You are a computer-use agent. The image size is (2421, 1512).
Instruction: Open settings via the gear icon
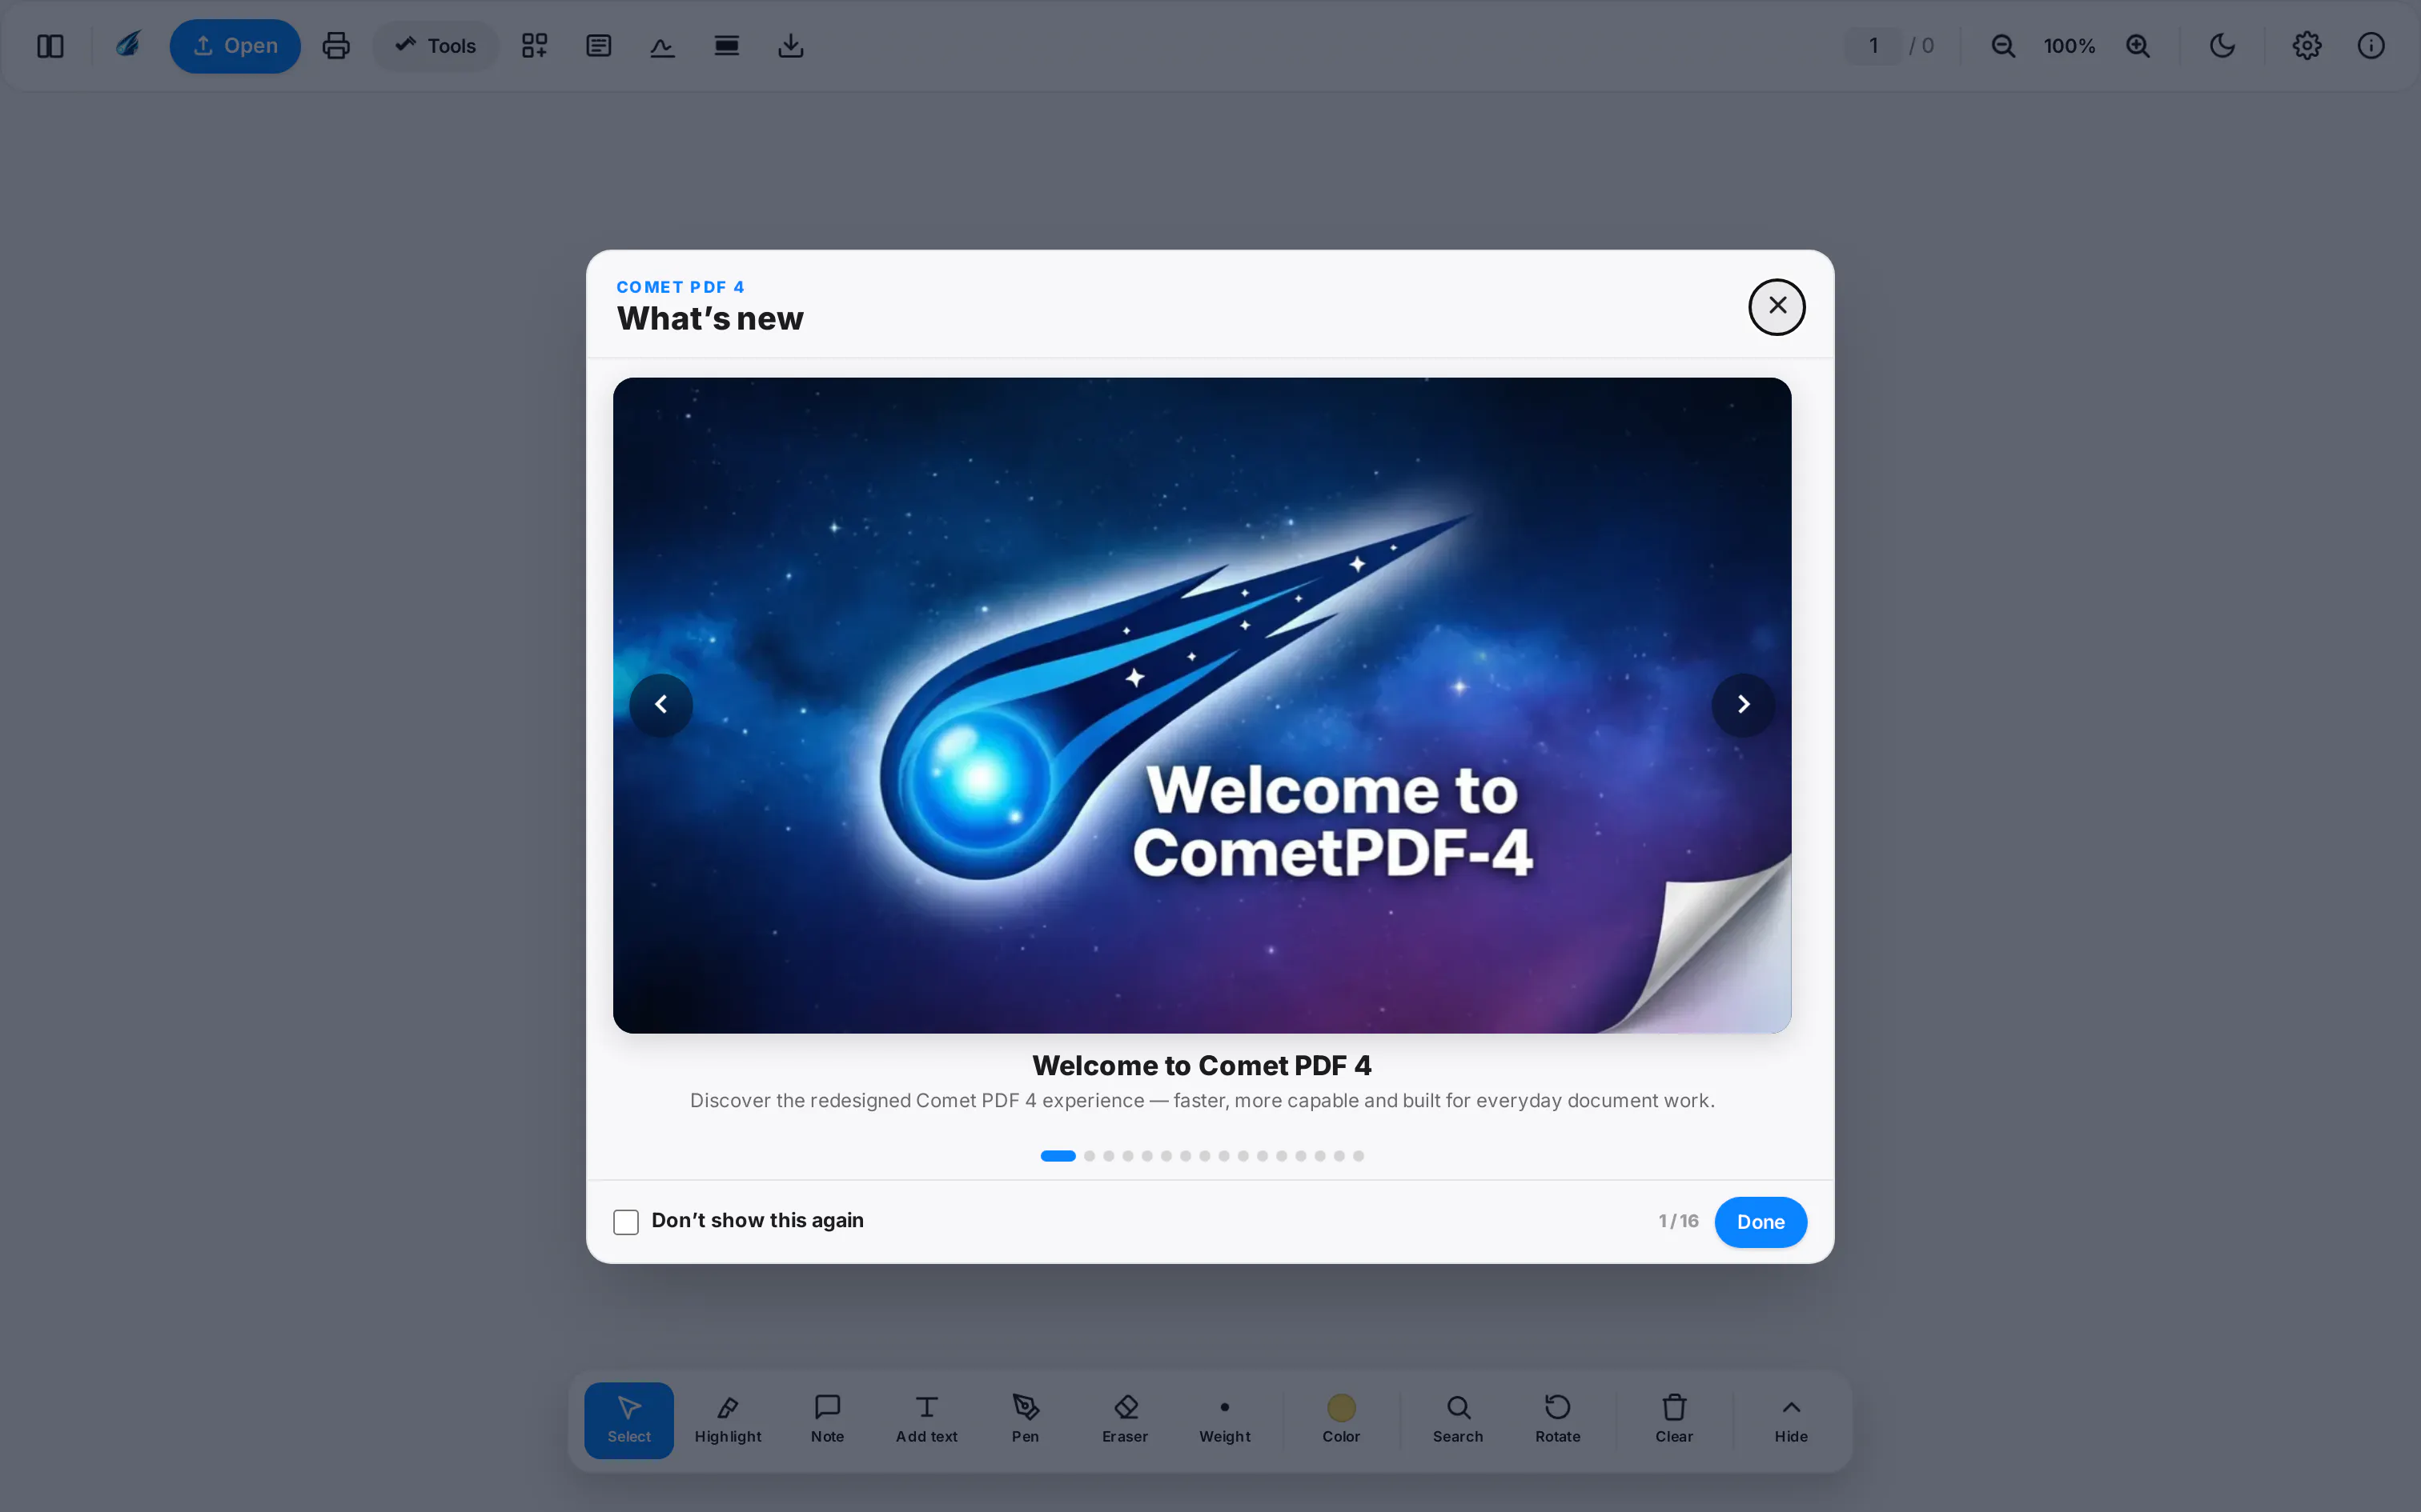click(2307, 46)
